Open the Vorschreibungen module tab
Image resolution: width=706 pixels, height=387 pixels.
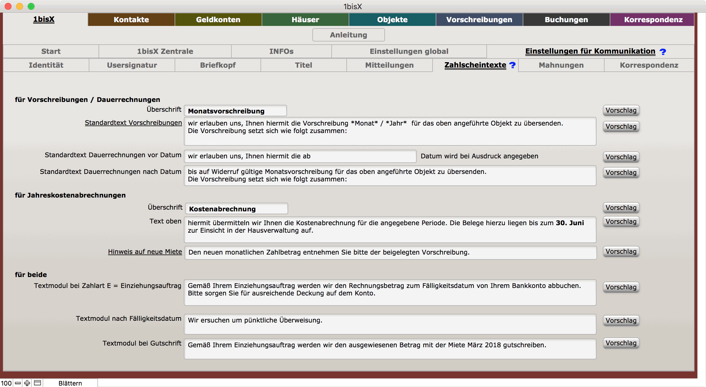[480, 20]
